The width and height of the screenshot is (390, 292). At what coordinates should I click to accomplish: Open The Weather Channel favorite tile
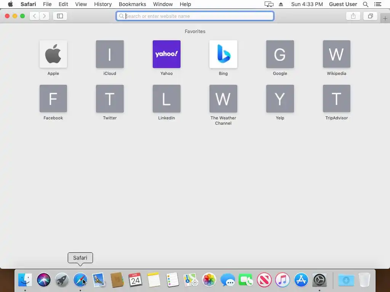(223, 98)
